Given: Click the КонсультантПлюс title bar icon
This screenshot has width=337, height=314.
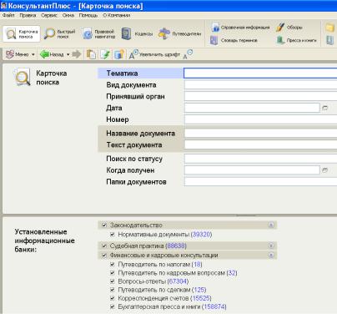Looking at the screenshot, I should click(x=3, y=6).
